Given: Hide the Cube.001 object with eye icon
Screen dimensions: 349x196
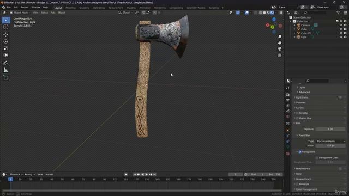Looking at the screenshot, I should coord(341,33).
